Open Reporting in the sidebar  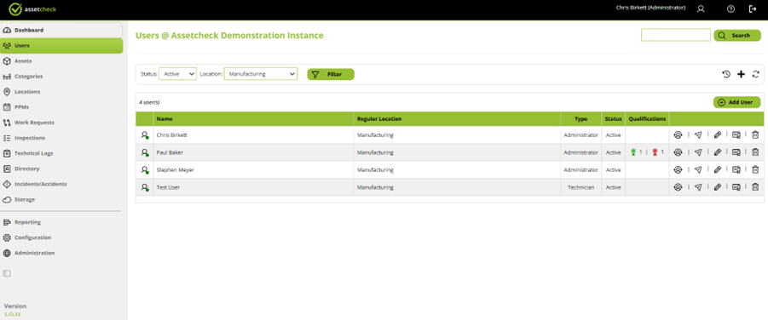click(61, 222)
